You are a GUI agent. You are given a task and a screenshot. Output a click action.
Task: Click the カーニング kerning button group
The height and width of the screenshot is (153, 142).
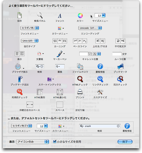pos(60,41)
